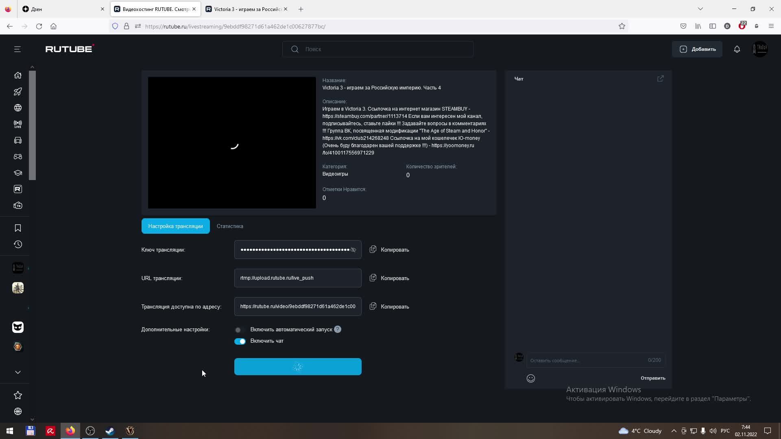Open the Live broadcasts sidebar icon
The image size is (781, 439).
click(x=17, y=124)
